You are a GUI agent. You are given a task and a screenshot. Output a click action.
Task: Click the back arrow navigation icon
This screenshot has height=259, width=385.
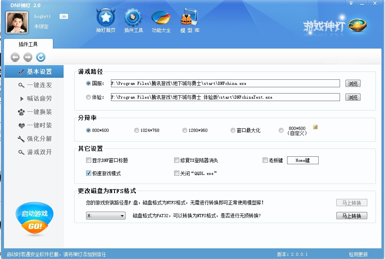tap(15, 57)
